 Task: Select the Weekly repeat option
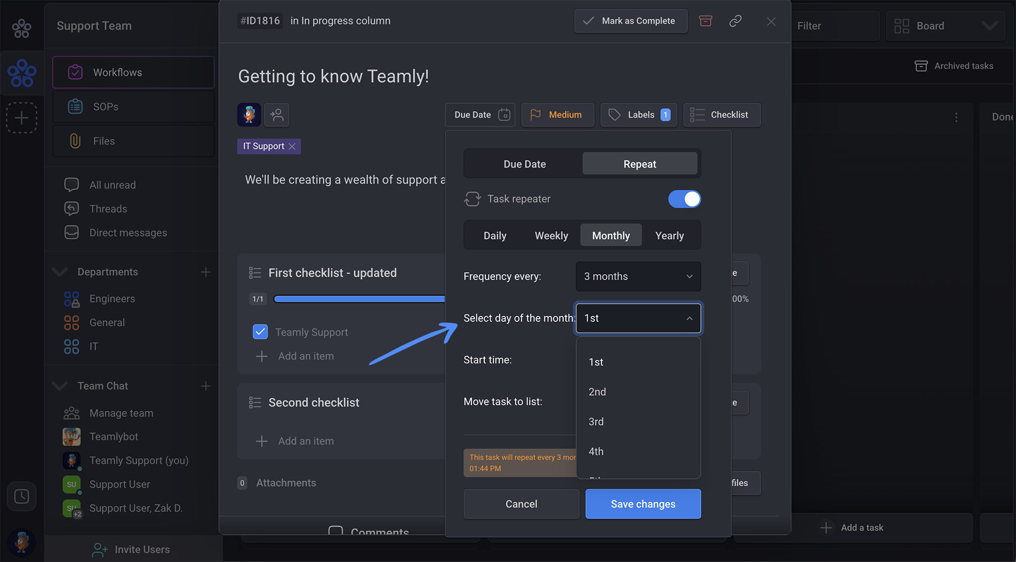pos(551,236)
